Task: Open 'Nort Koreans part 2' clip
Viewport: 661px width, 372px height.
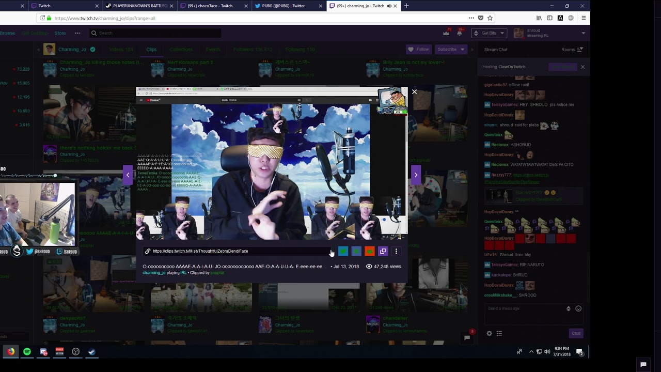Action: (190, 63)
